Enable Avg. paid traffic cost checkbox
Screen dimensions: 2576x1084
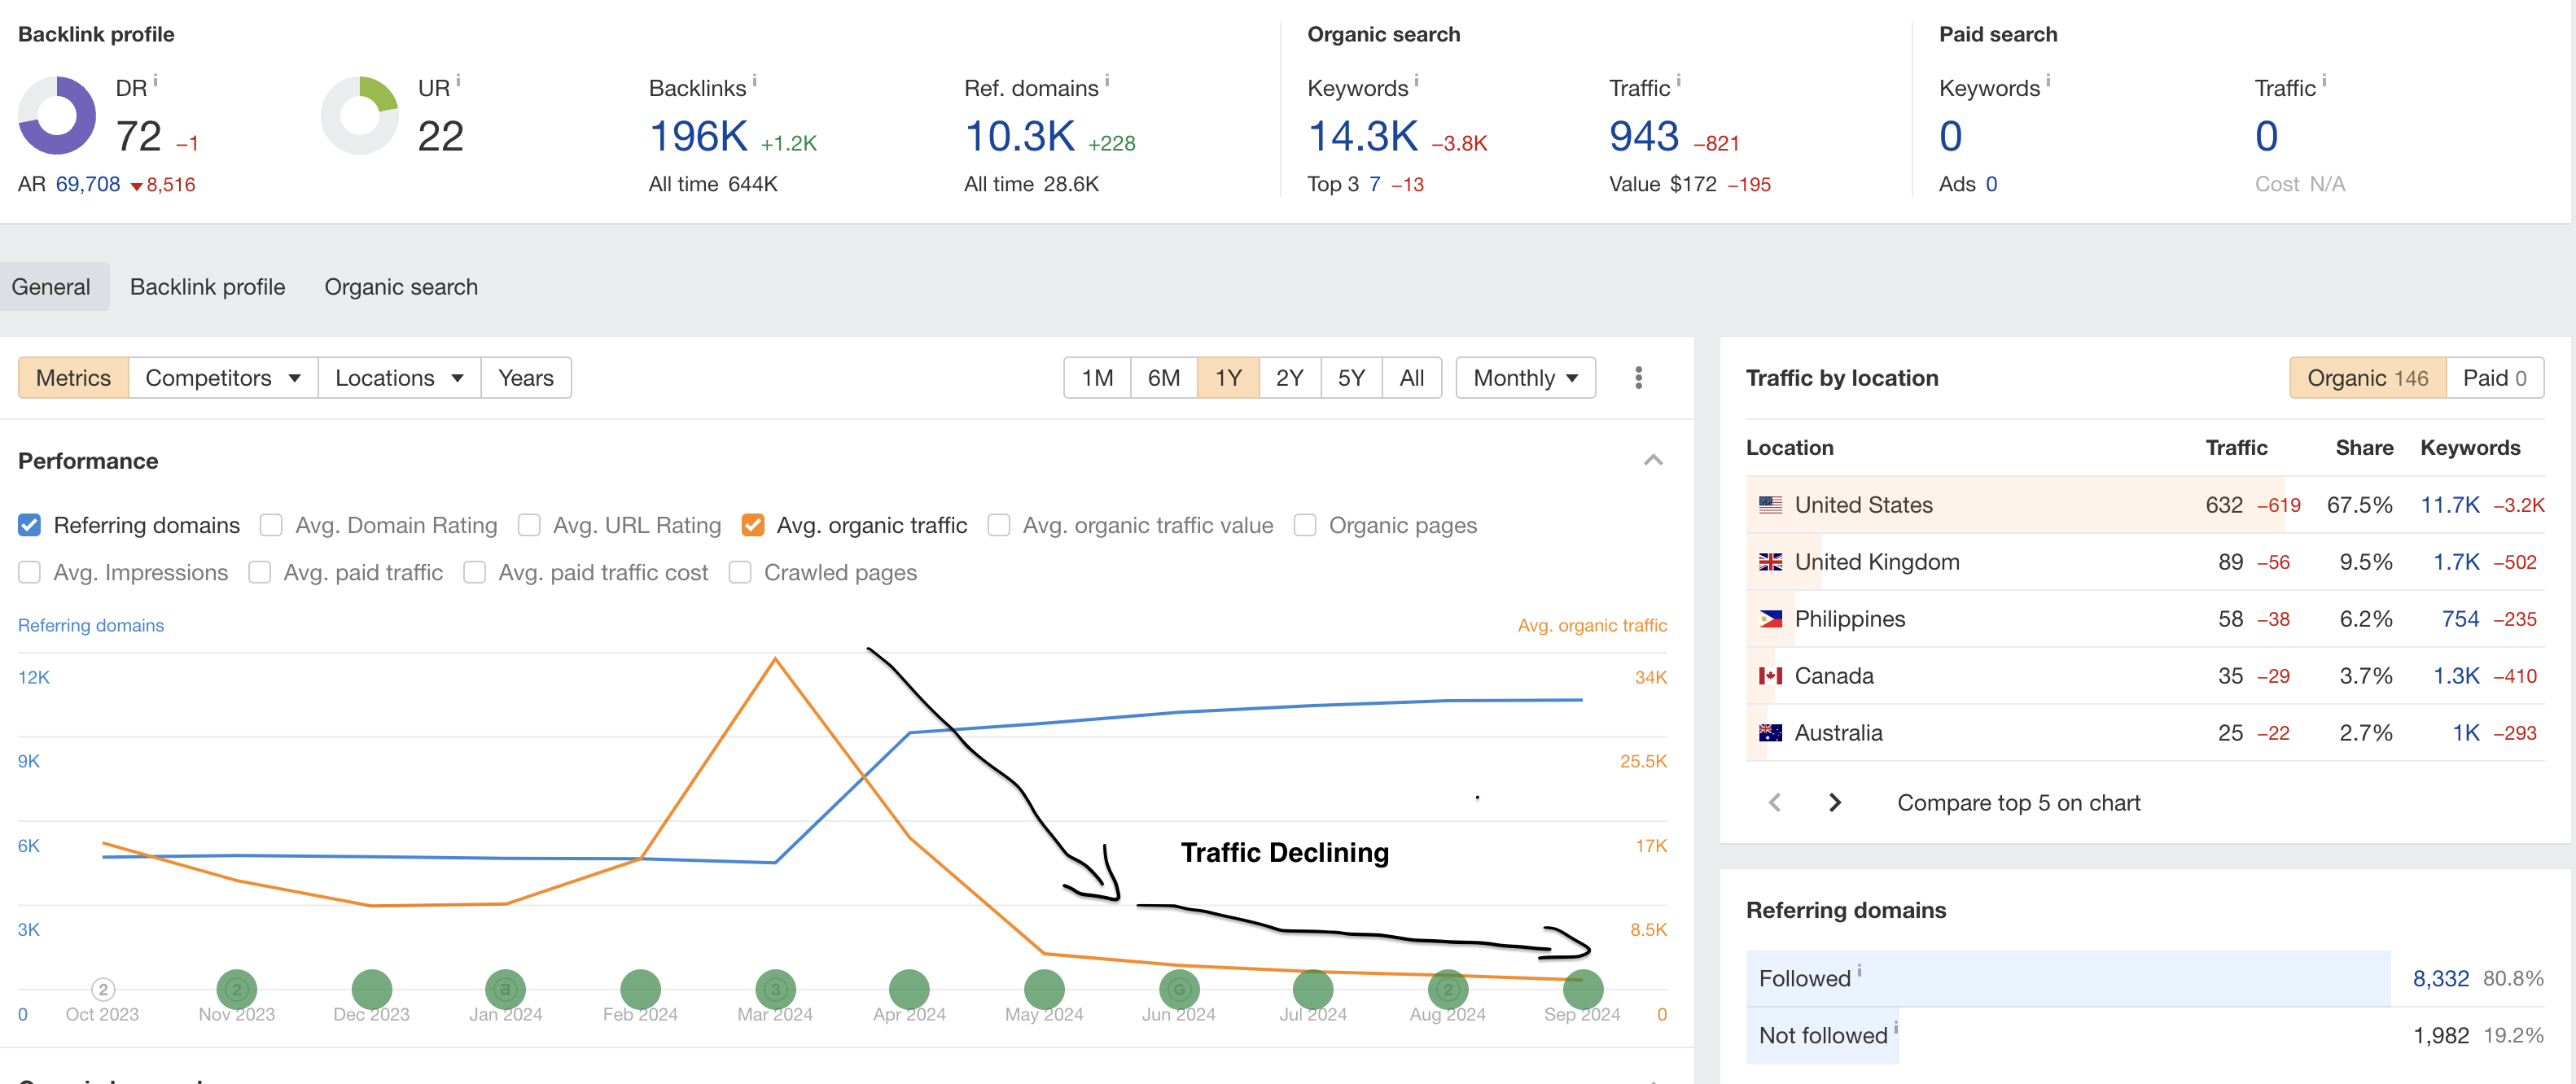pos(475,572)
